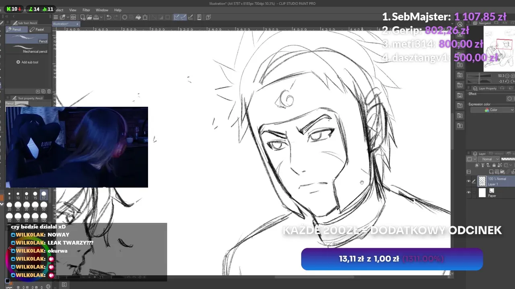This screenshot has width=515, height=289.
Task: Switch to the Pencil sub tool group tab
Action: click(16, 29)
